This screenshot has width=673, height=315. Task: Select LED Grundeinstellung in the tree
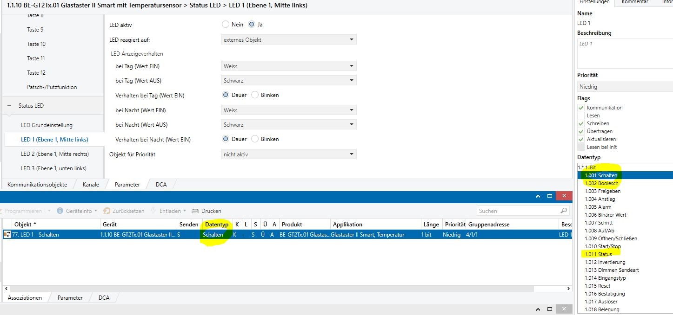coord(47,125)
